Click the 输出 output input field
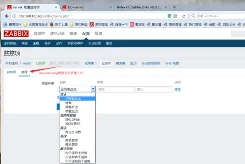Screen dimensions: 245x164 [x=154, y=89]
